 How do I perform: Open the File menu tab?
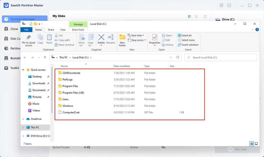pyautogui.click(x=26, y=30)
